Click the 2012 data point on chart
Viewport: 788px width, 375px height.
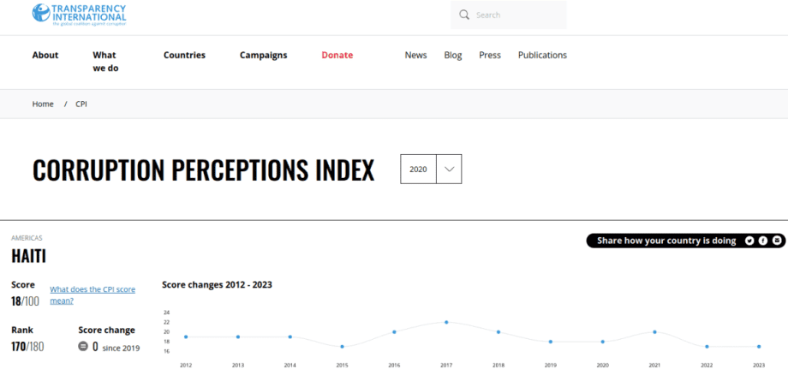pyautogui.click(x=186, y=336)
